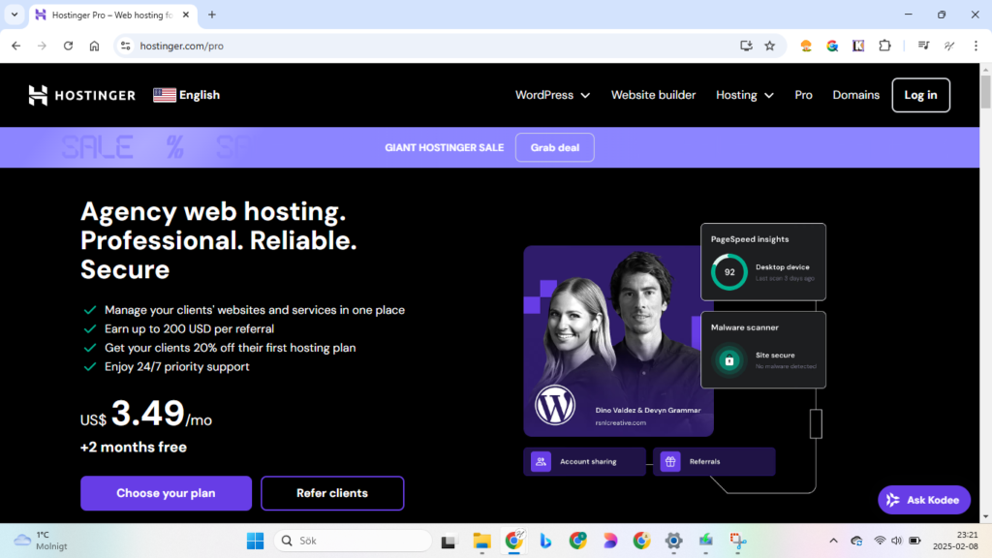The height and width of the screenshot is (558, 992).
Task: Open the clock and date panel
Action: coord(955,541)
